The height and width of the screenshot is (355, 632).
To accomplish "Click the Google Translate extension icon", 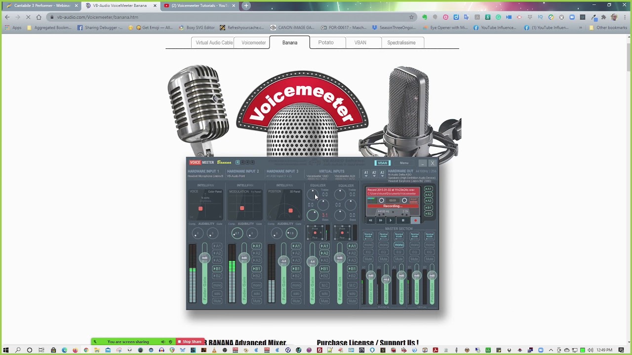I will tap(467, 17).
